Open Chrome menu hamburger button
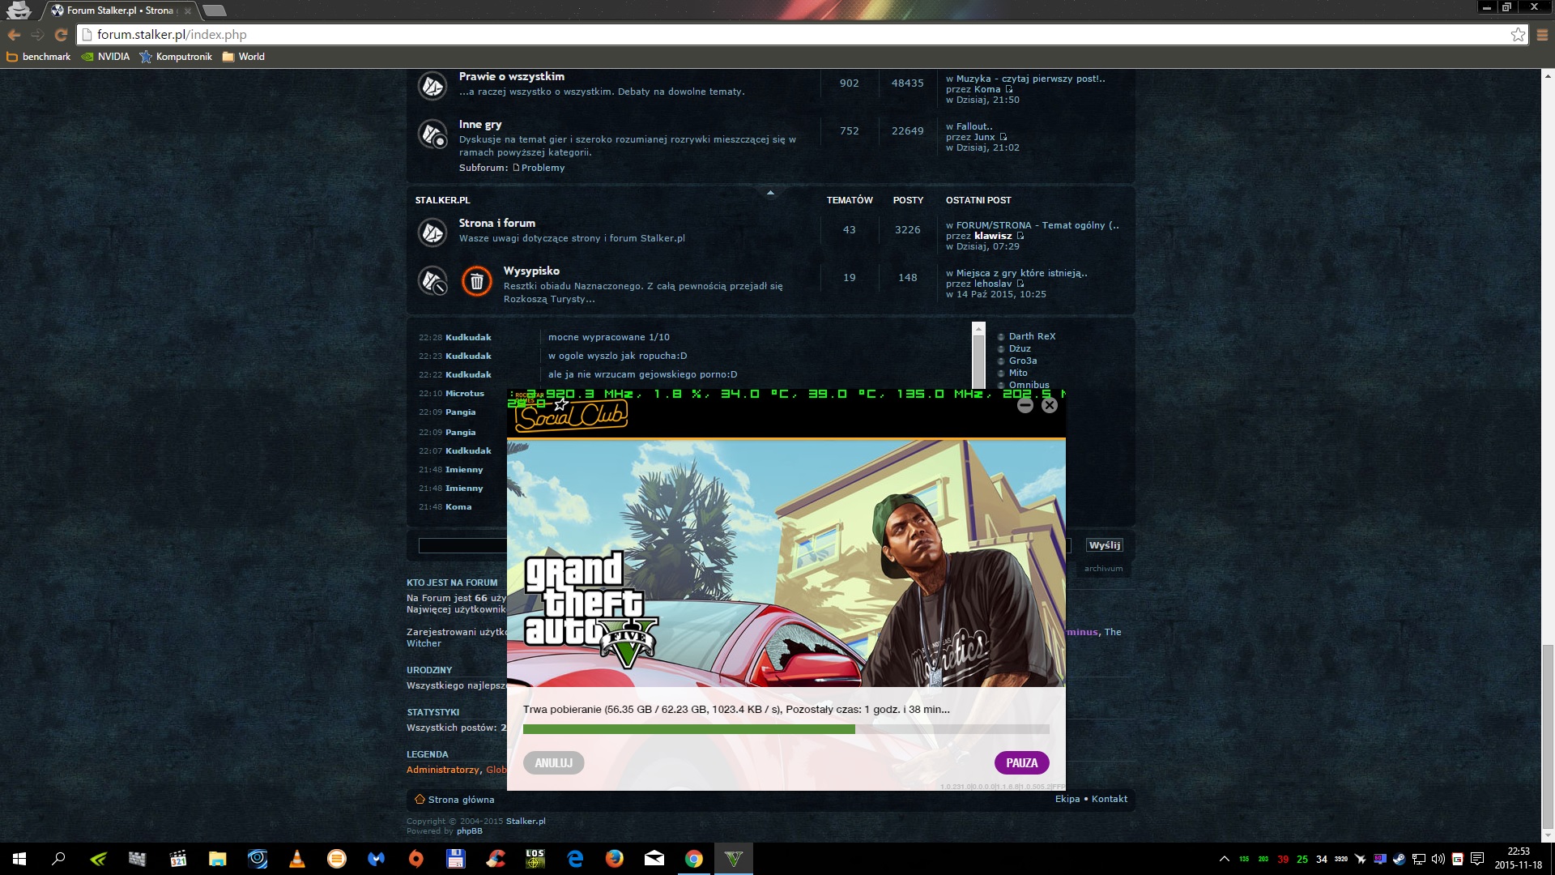The image size is (1555, 875). 1542,35
